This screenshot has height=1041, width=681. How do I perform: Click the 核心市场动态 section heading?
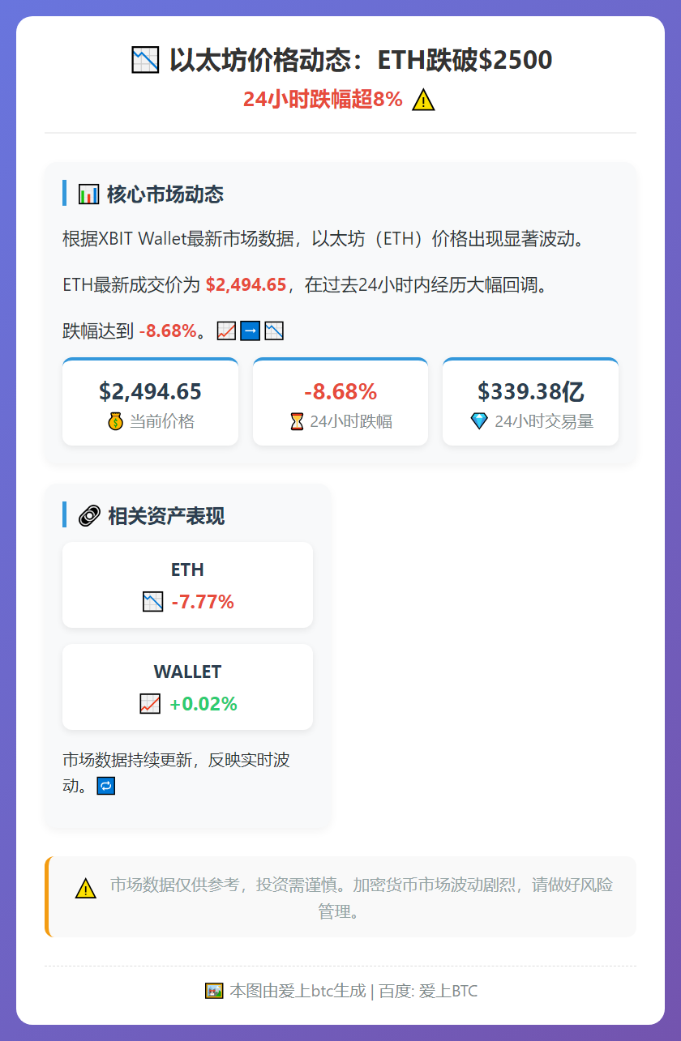[x=165, y=194]
